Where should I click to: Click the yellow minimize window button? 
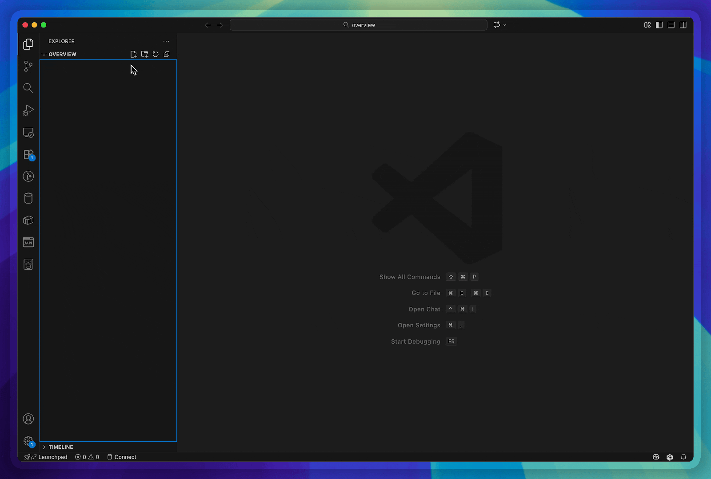click(x=34, y=25)
